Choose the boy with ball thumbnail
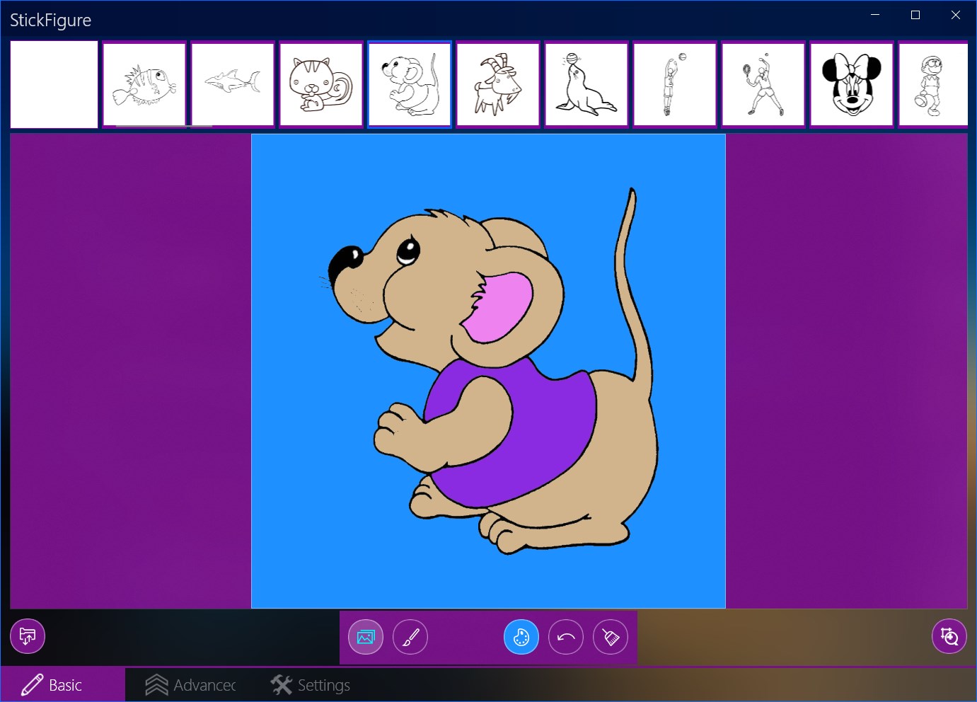Image resolution: width=977 pixels, height=702 pixels. point(933,84)
